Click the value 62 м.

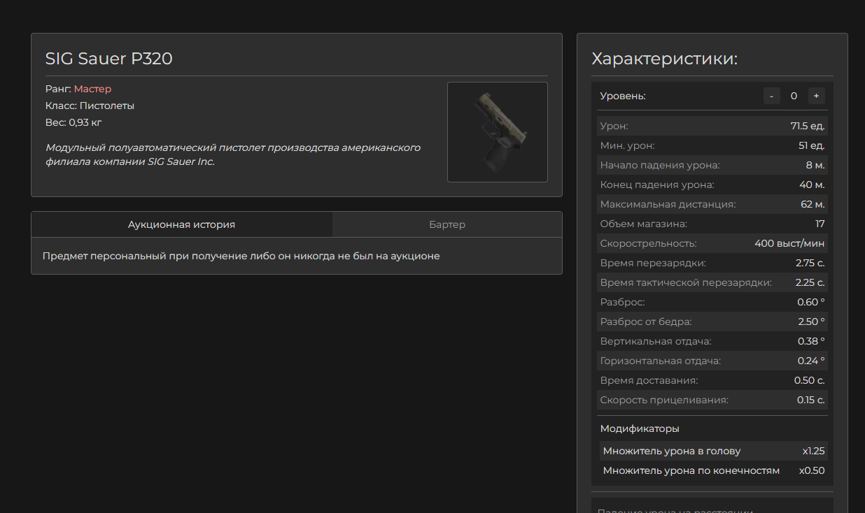[813, 204]
